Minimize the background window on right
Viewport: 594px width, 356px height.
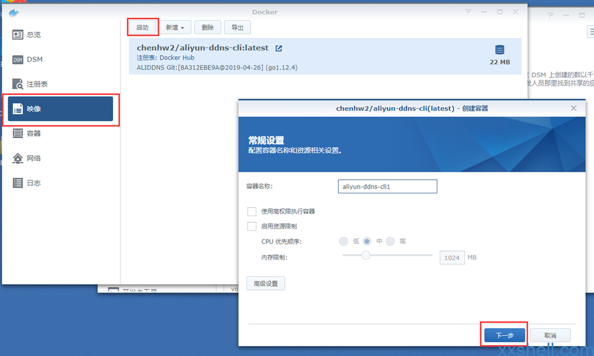[x=566, y=15]
